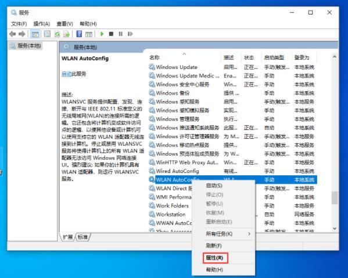Click the Properties sheet toolbar icon

coord(47,34)
